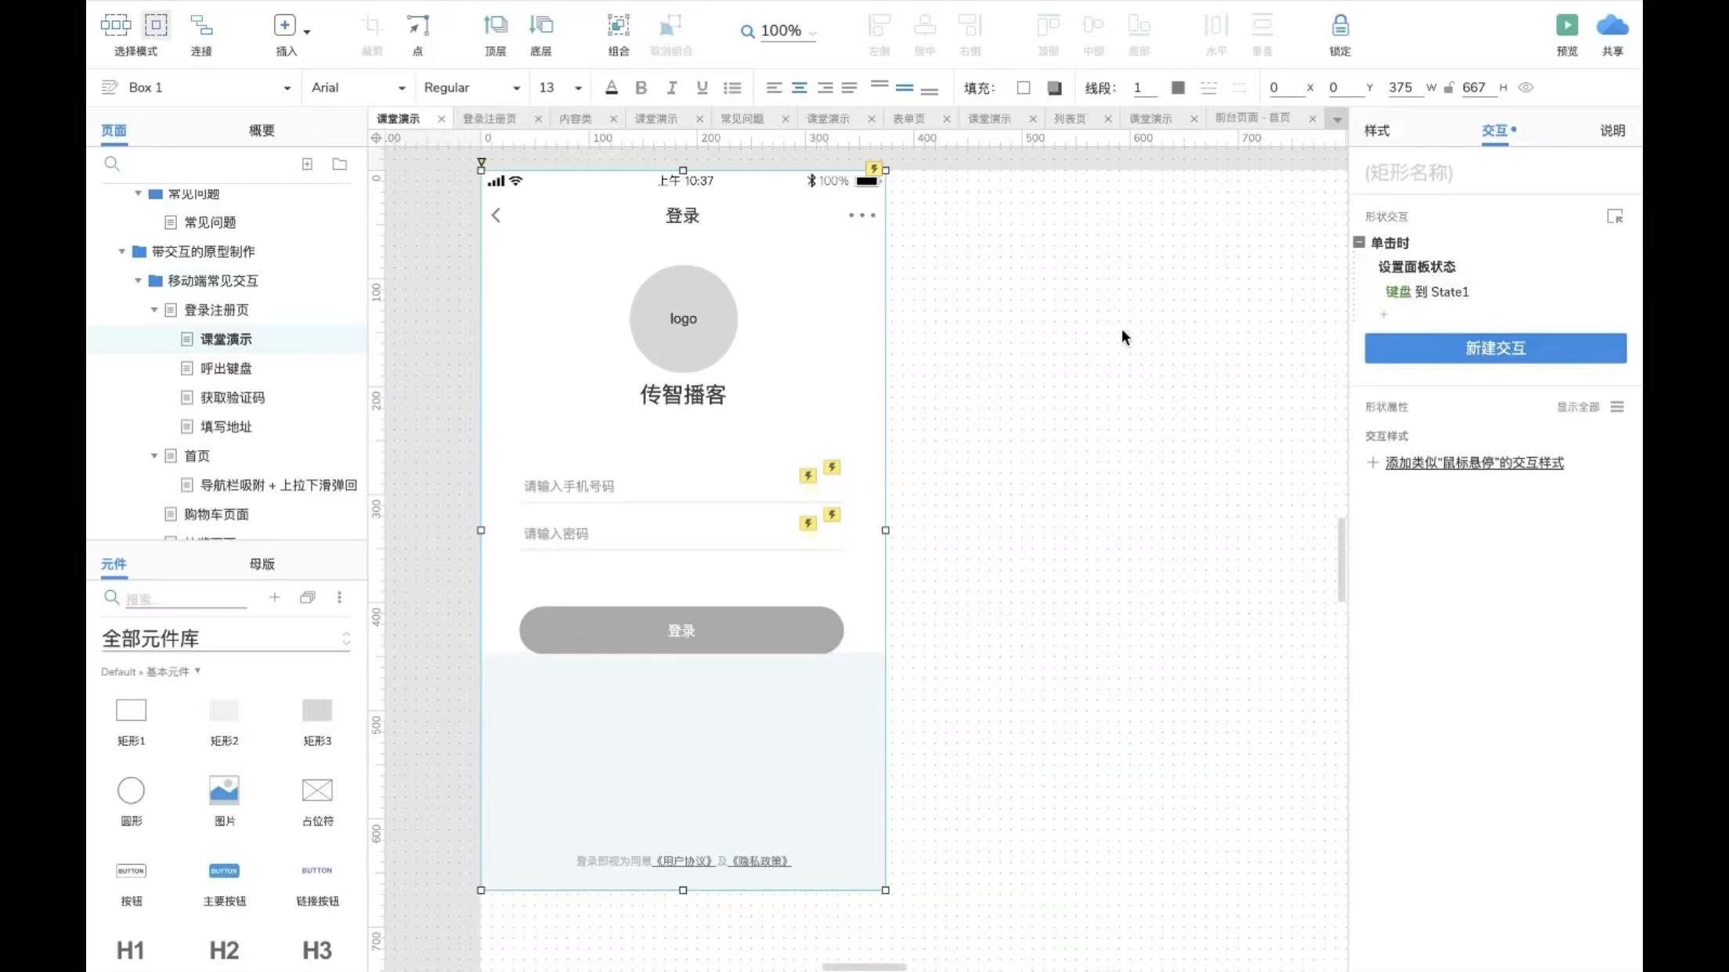Select the Connect (连接) tool
Image resolution: width=1729 pixels, height=972 pixels.
coord(201,26)
